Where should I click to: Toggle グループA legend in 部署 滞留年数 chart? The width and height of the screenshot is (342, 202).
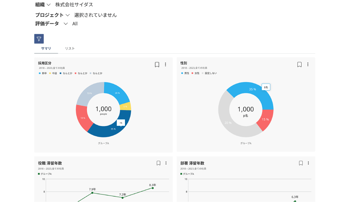187,174
